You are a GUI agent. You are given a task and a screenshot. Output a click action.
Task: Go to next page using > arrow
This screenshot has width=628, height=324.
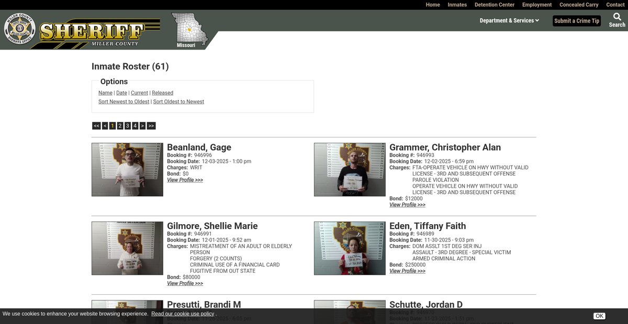click(142, 126)
